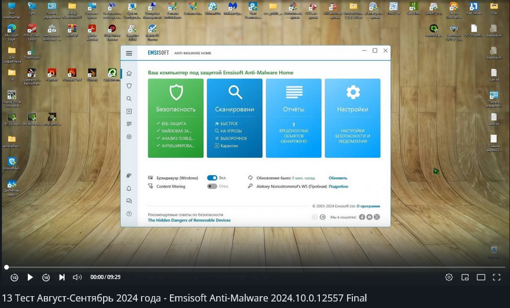Image resolution: width=510 pixels, height=308 pixels.
Task: Select the Scan.txt desktop file
Action: [494, 75]
